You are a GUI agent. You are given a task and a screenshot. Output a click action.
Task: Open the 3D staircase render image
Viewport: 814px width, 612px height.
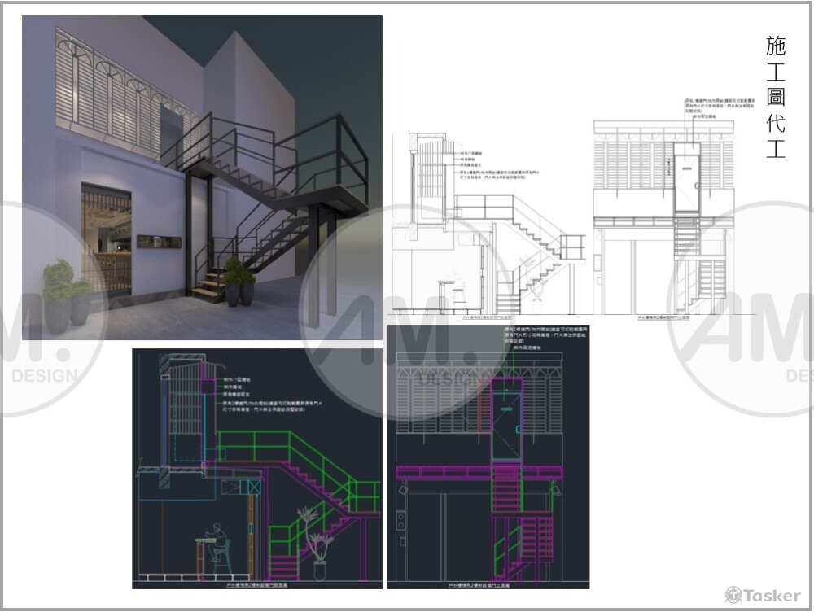pyautogui.click(x=202, y=177)
